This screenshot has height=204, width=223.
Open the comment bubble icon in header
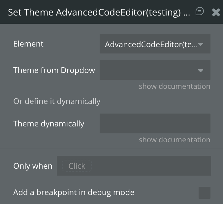[x=200, y=12]
